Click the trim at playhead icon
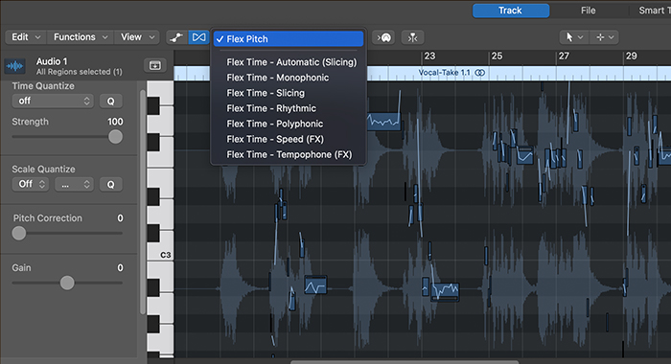This screenshot has height=364, width=671. [x=412, y=37]
